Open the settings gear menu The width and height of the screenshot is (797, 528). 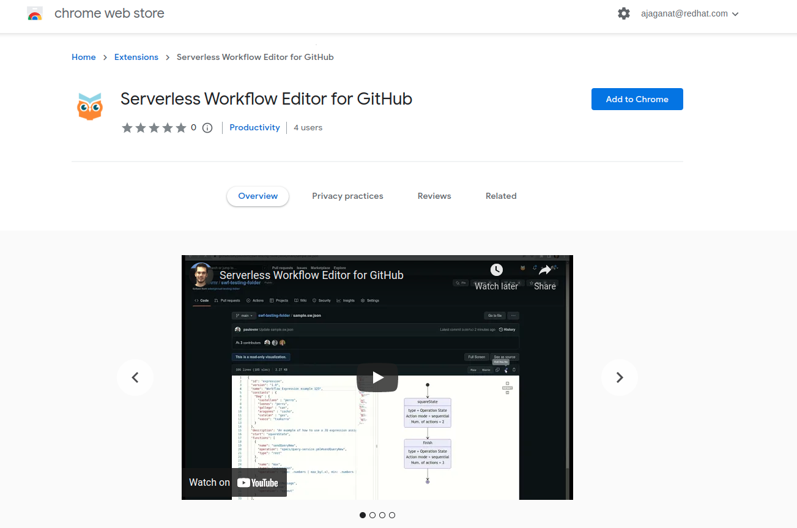pos(624,13)
